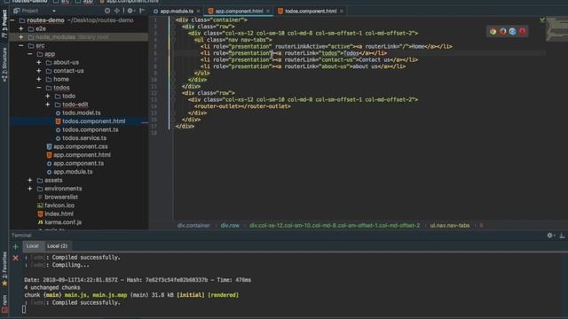
Task: Close the todos.component.html tab
Action: 341,12
